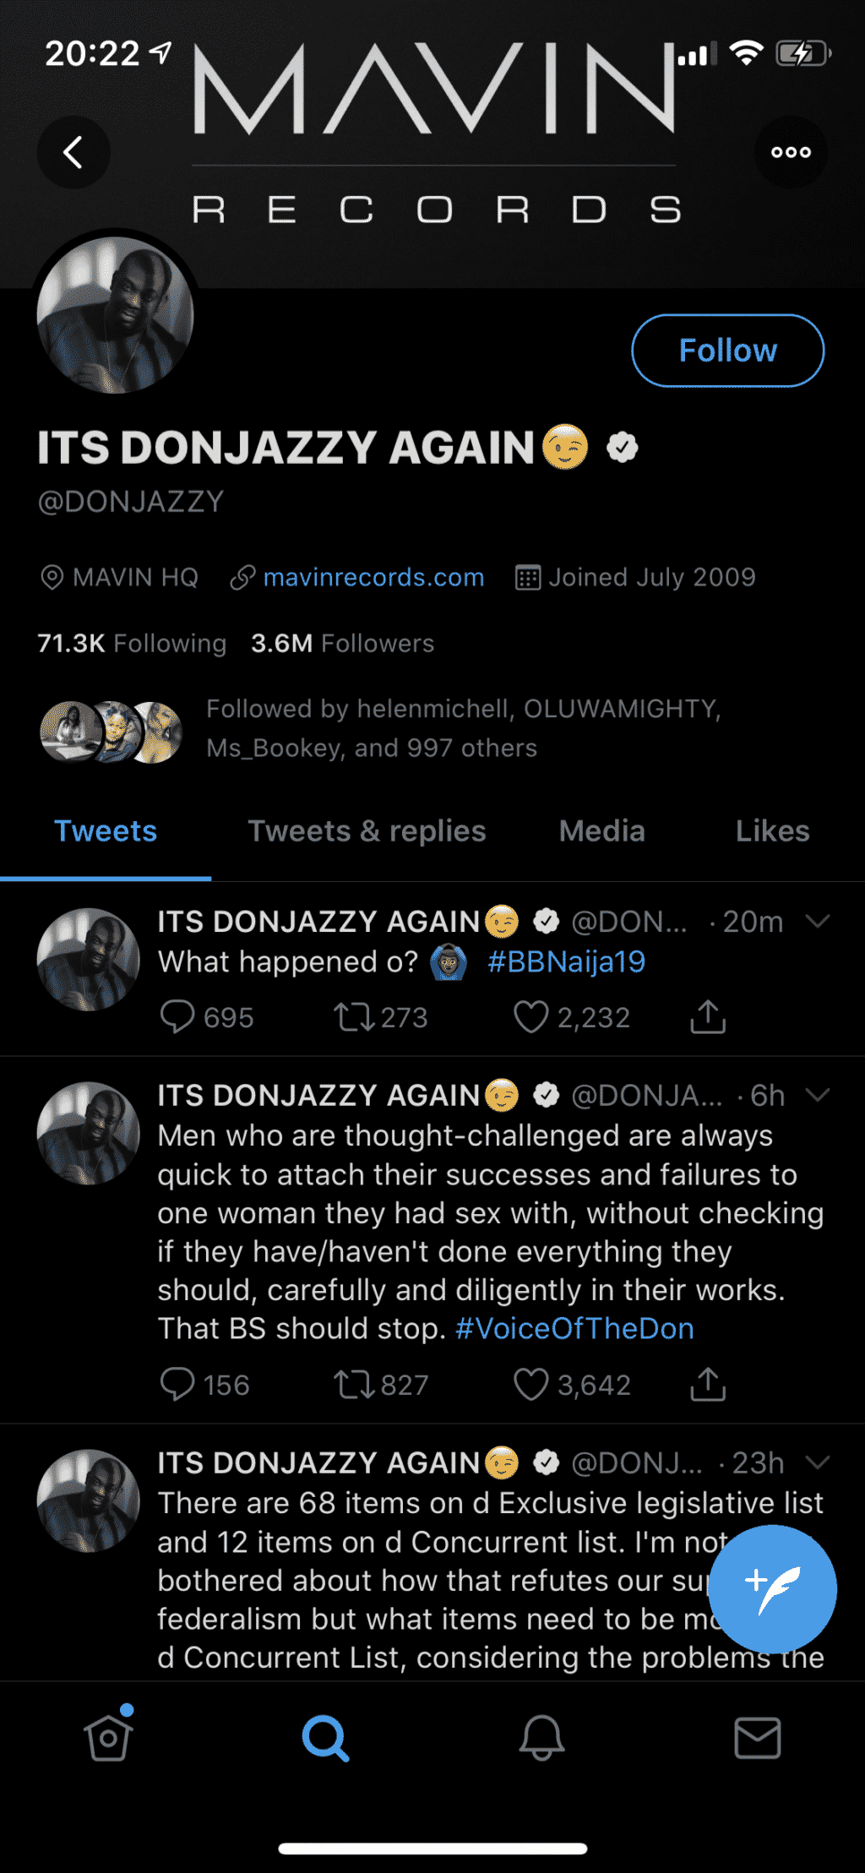Tap the compose new tweet button
This screenshot has height=1873, width=865.
(x=772, y=1588)
